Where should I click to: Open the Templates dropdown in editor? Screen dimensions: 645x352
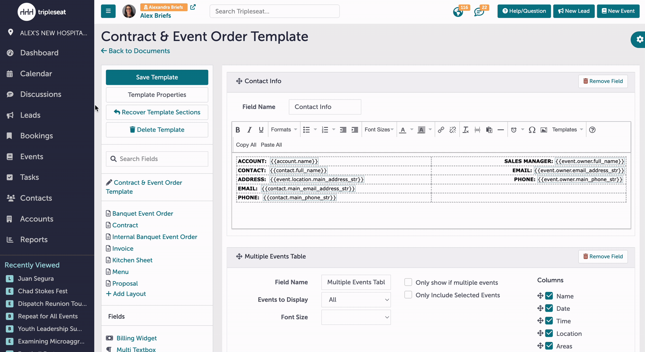coord(568,130)
